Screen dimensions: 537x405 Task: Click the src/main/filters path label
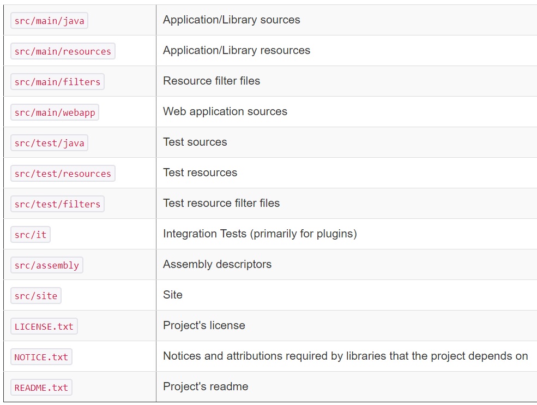tap(57, 82)
